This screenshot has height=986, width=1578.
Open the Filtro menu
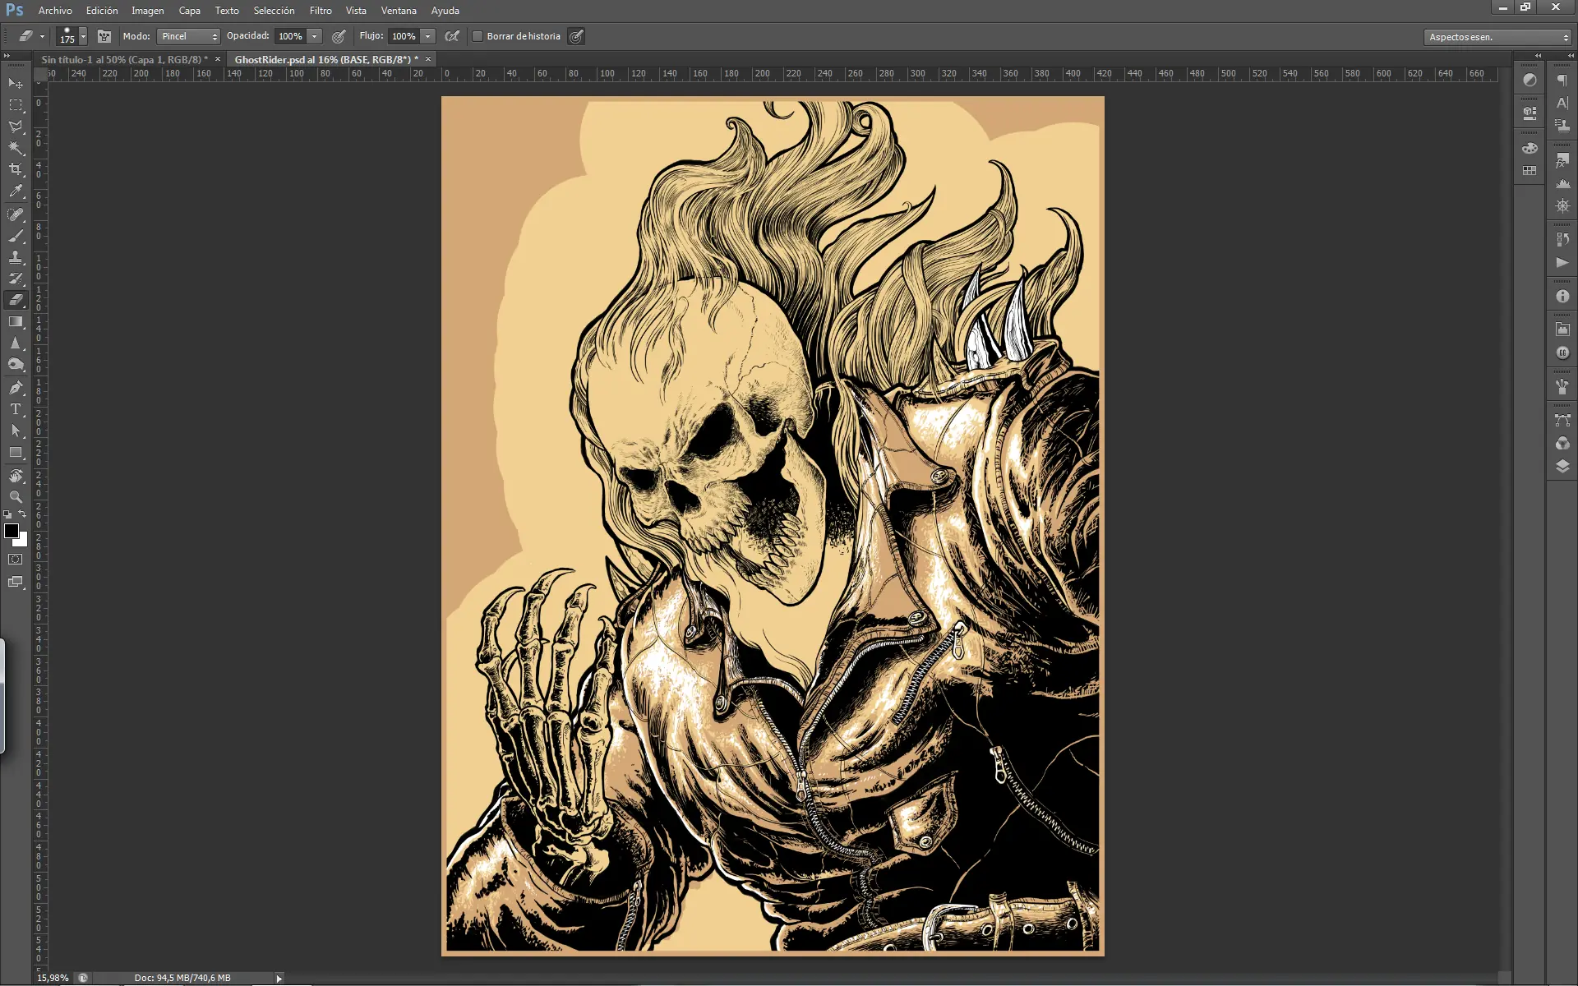321,11
